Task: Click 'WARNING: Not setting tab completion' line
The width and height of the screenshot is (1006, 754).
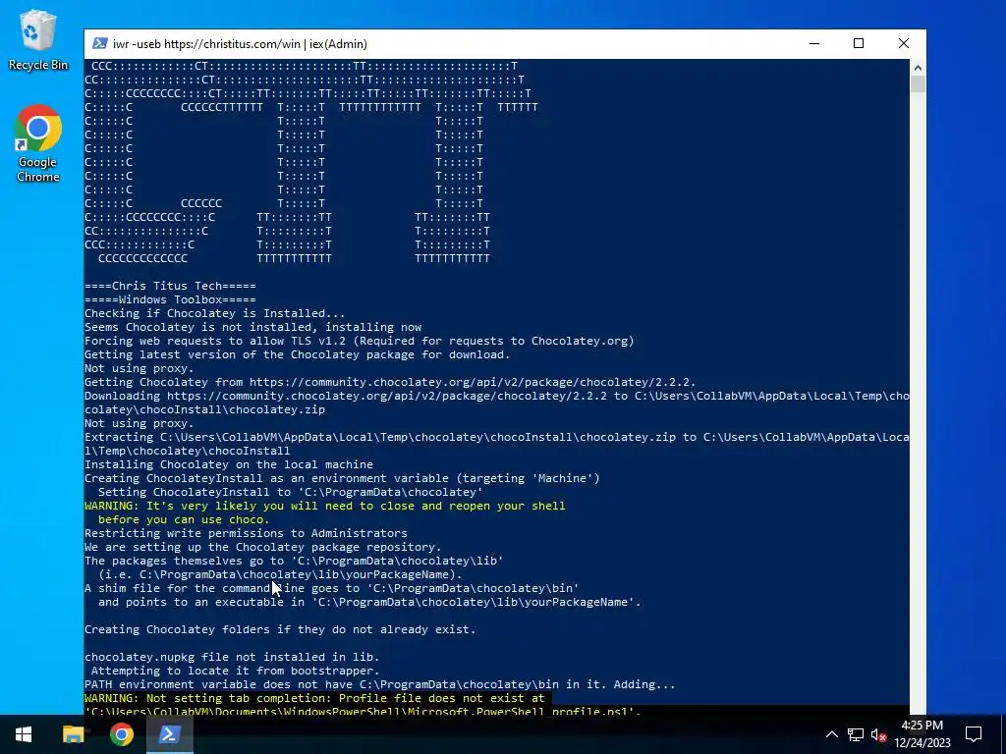Action: [x=314, y=698]
